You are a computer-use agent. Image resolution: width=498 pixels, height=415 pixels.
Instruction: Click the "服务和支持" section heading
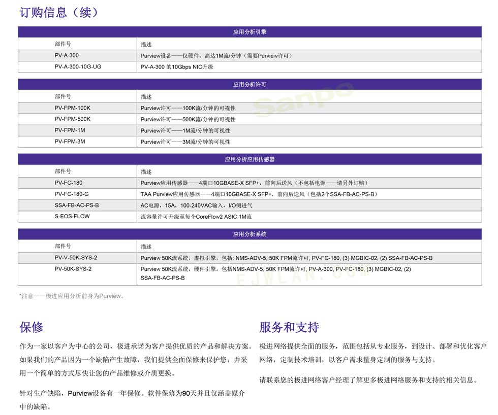[289, 327]
